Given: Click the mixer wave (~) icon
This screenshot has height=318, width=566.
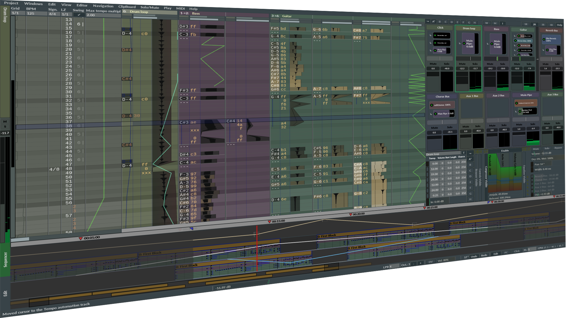Looking at the screenshot, I should click(x=428, y=21).
